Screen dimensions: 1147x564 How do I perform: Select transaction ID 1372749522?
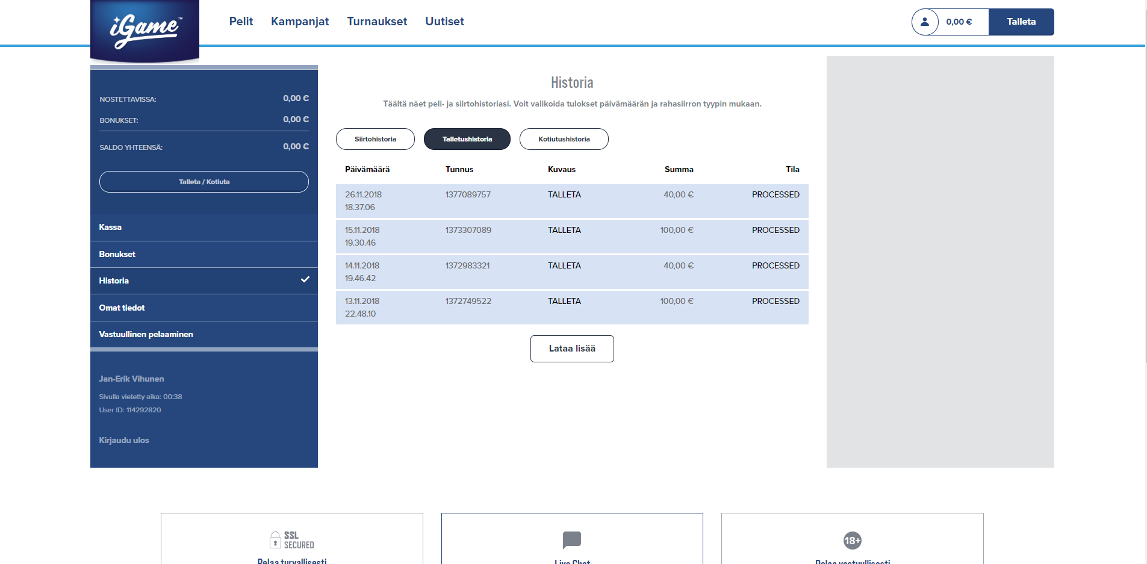(x=468, y=301)
